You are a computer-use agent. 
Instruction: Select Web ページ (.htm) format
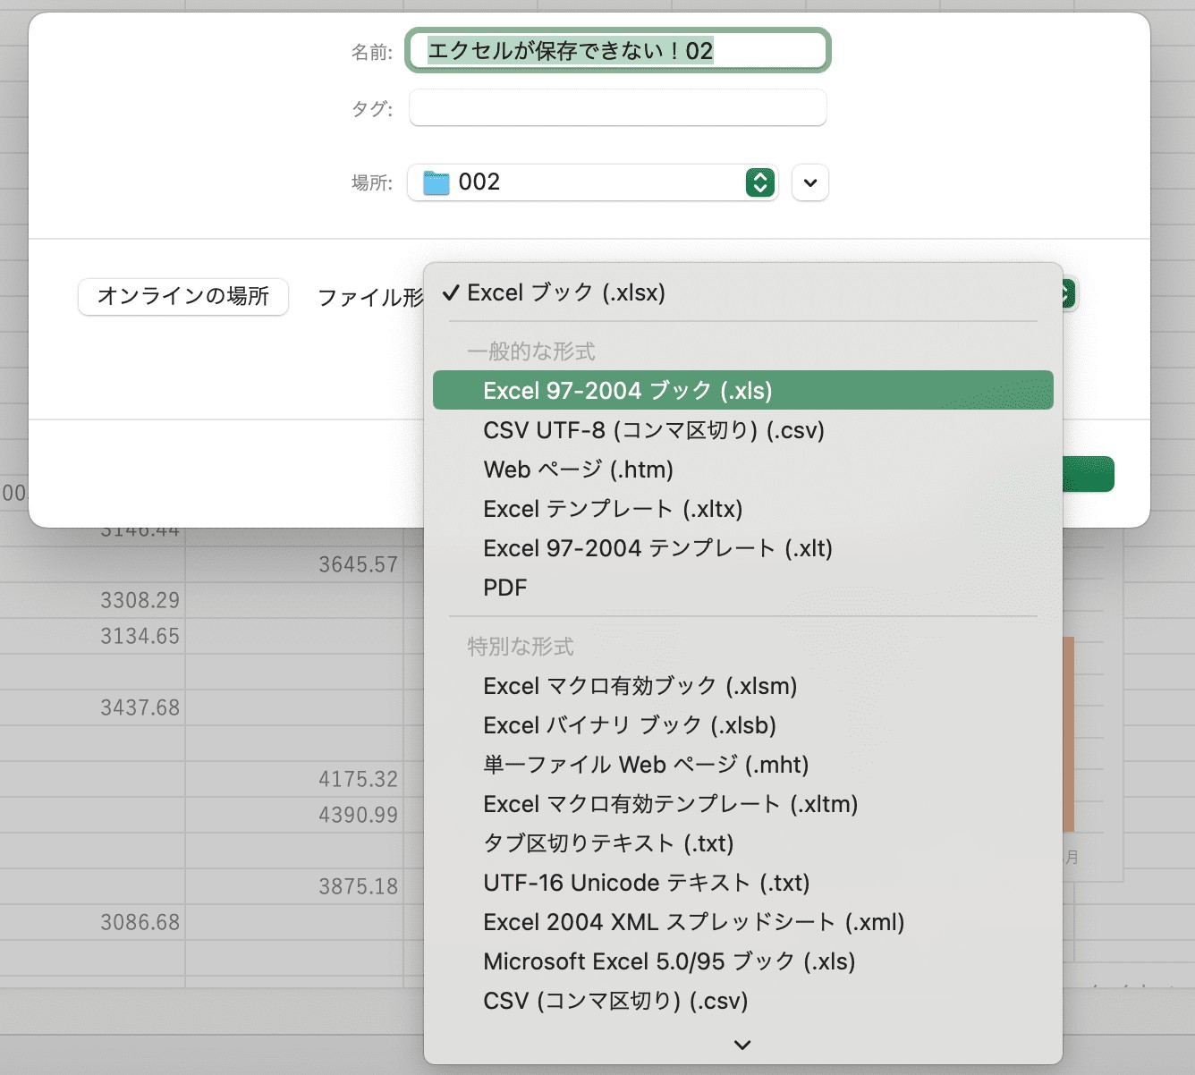pyautogui.click(x=742, y=470)
